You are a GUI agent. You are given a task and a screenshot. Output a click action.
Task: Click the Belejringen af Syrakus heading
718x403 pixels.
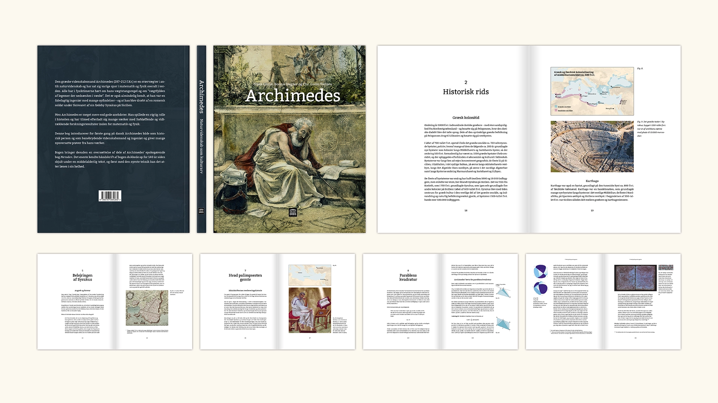coord(82,277)
